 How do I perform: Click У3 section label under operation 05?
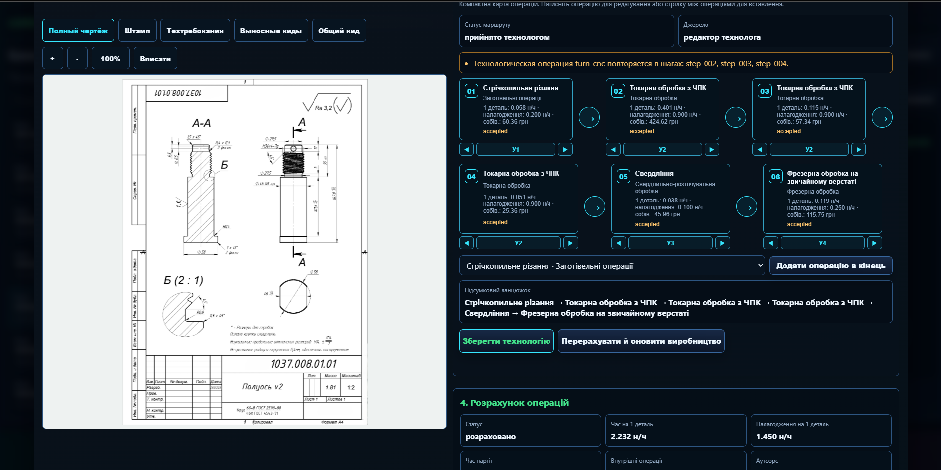tap(670, 243)
